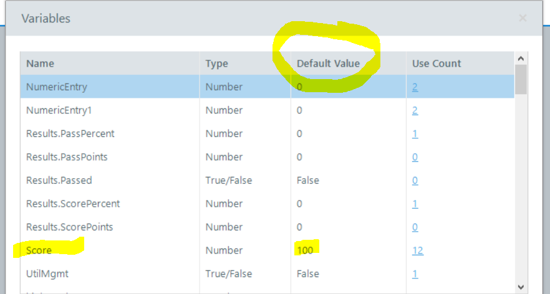Click the scrollbar up arrow

[521, 58]
